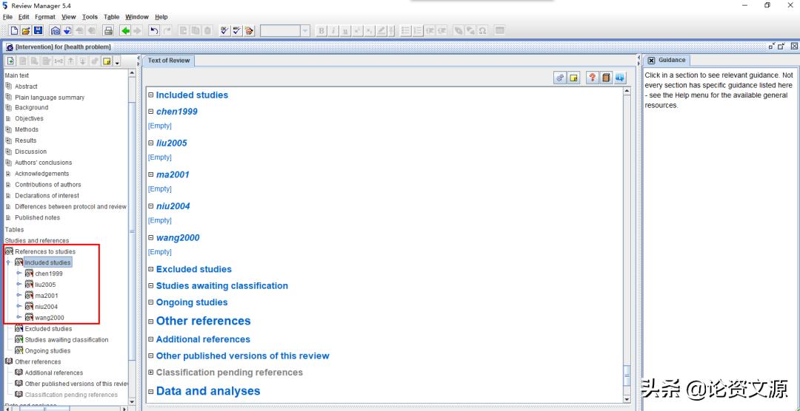Click the Undo arrow icon
800x411 pixels.
tap(154, 30)
